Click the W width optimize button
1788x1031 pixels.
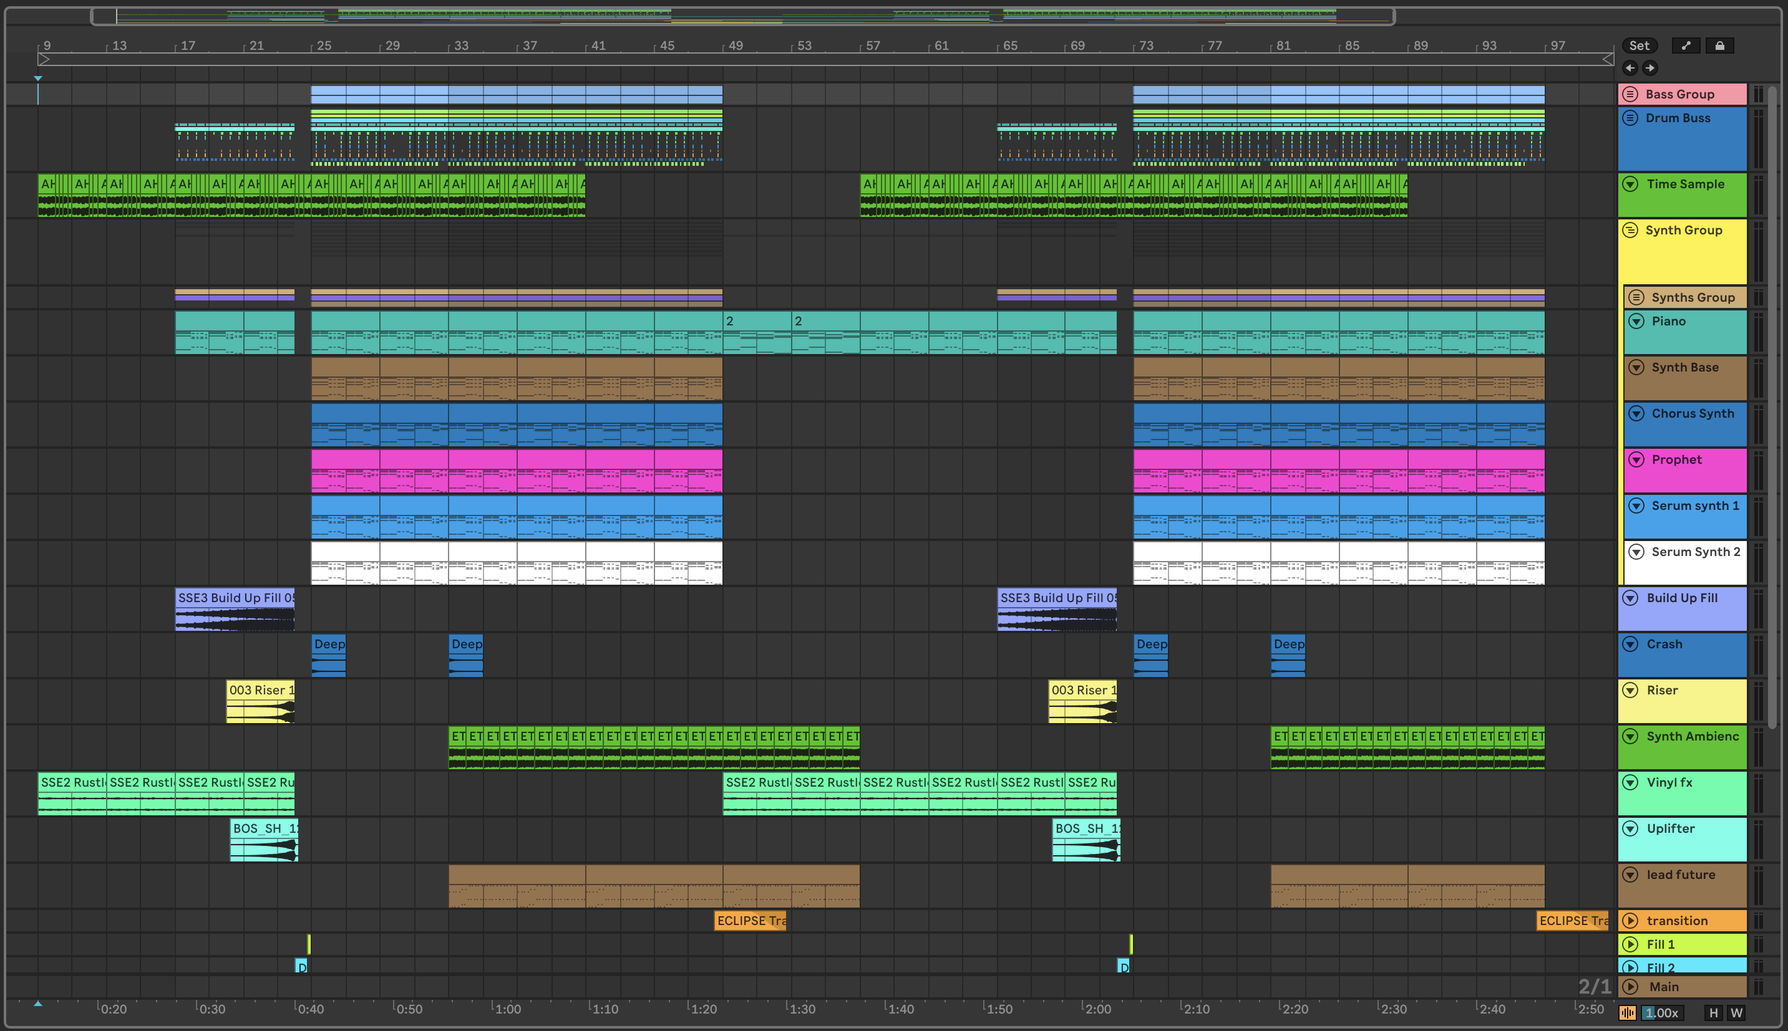(x=1736, y=1012)
